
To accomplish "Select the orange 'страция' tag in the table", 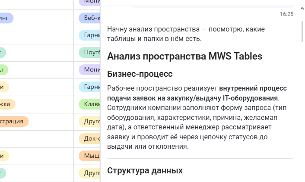I will pyautogui.click(x=14, y=121).
